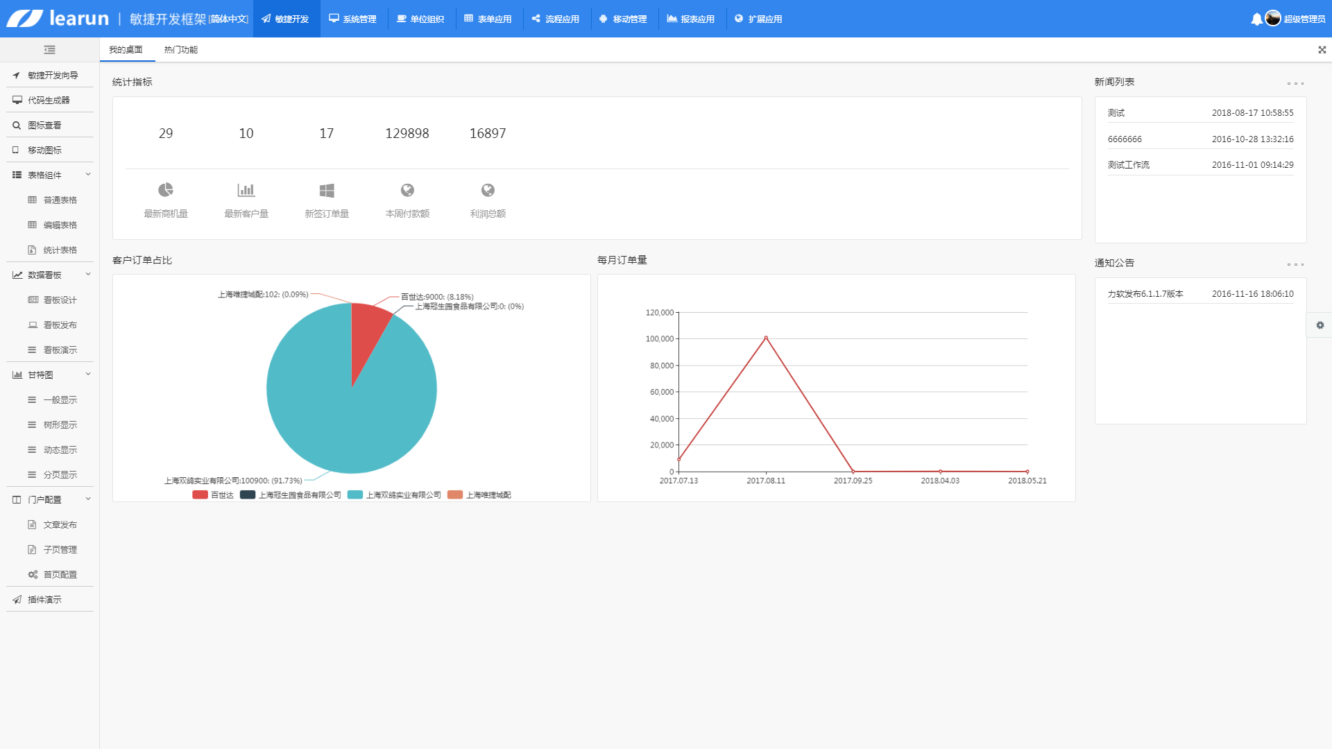Click the fullscreen expand icon
1332x749 pixels.
click(x=1322, y=50)
